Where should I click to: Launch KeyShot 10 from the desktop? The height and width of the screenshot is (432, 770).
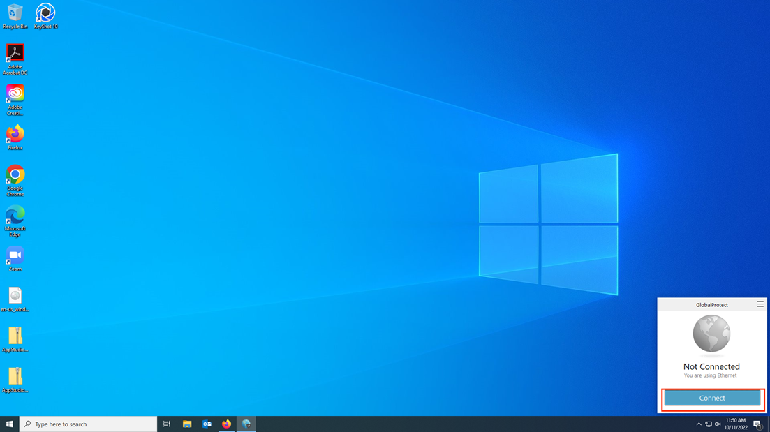(45, 12)
